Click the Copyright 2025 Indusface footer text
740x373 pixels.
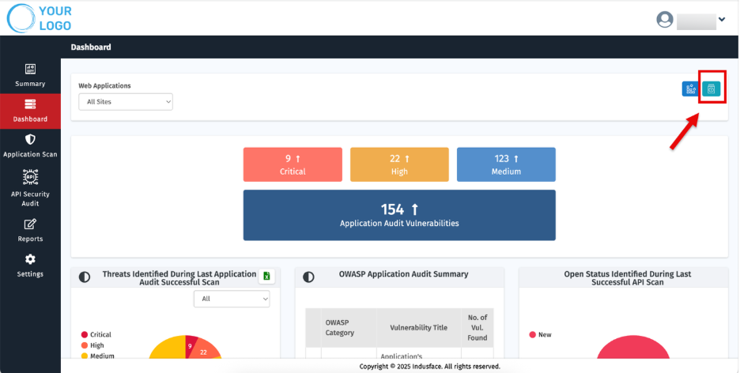(x=429, y=367)
